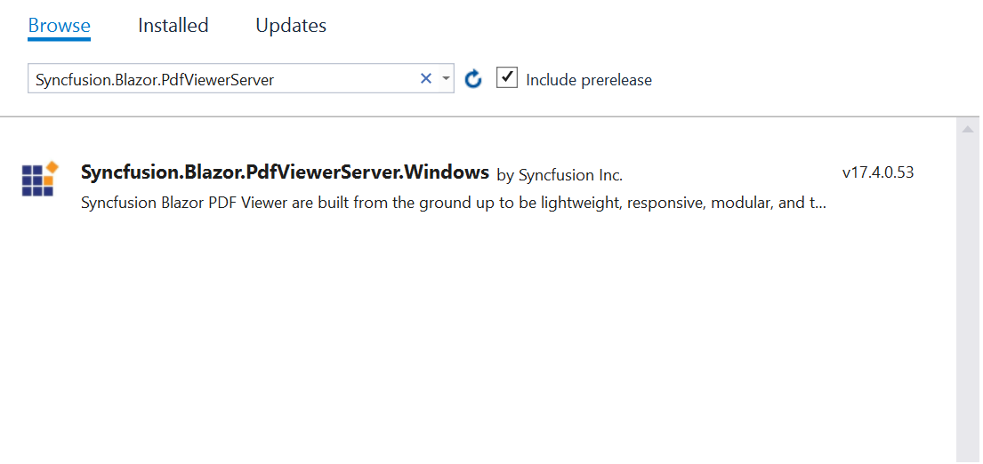Open the search history dropdown arrow
Screen dimensions: 983x464
446,79
